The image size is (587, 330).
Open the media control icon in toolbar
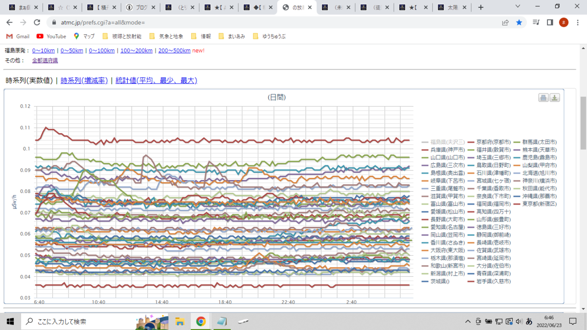coord(536,22)
